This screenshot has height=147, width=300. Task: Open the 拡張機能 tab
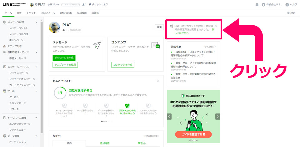tap(82, 13)
